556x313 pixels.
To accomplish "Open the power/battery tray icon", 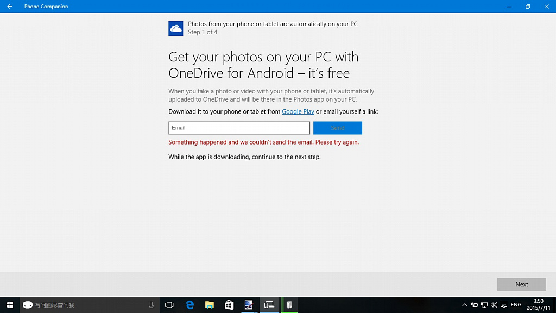I will click(475, 305).
